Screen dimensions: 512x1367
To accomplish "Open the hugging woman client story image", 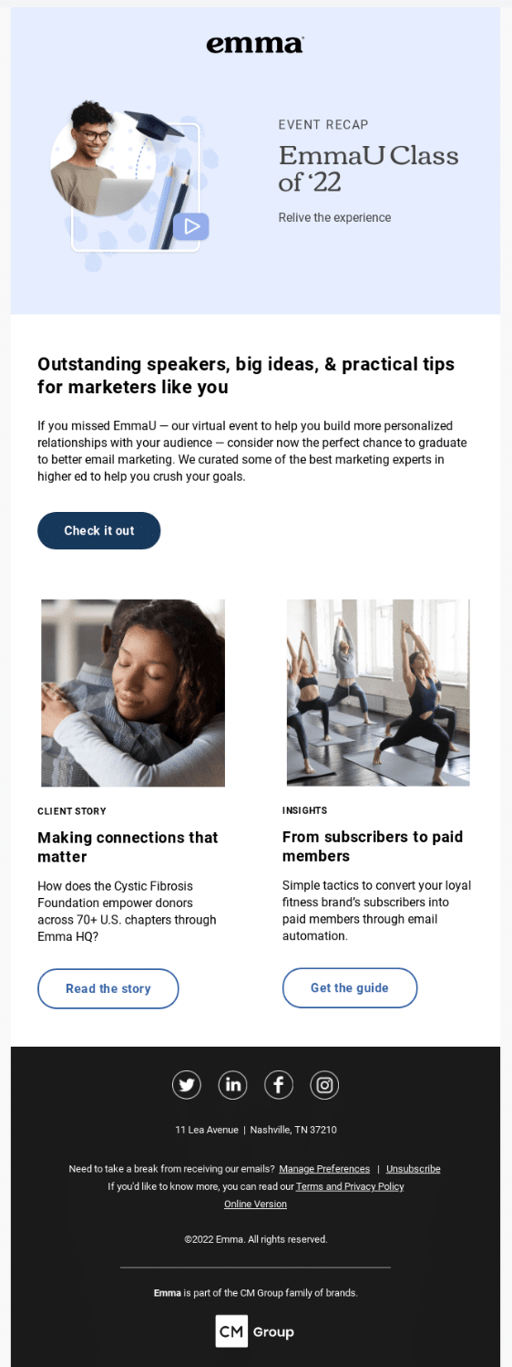I will click(x=133, y=693).
